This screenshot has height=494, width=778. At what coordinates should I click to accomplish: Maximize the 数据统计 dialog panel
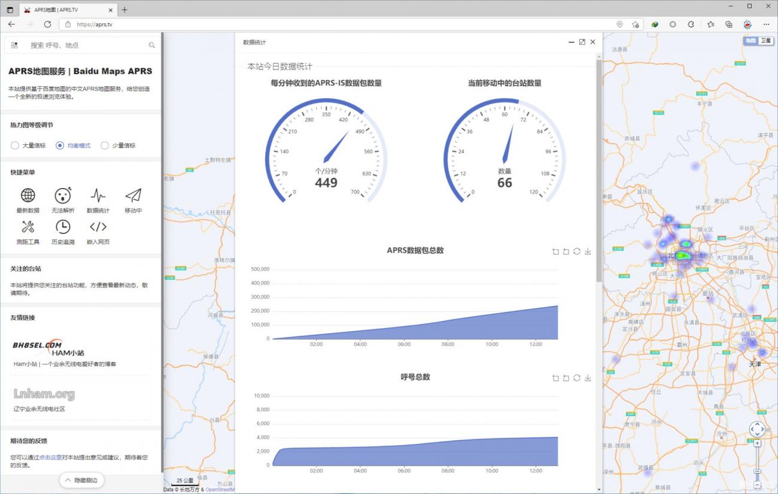(x=582, y=42)
